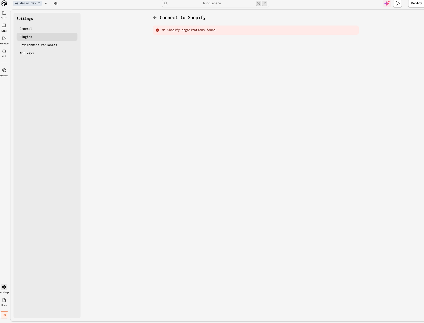The image size is (424, 323).
Task: Go back using the arrow beside Connect to Shopify
Action: 155,18
